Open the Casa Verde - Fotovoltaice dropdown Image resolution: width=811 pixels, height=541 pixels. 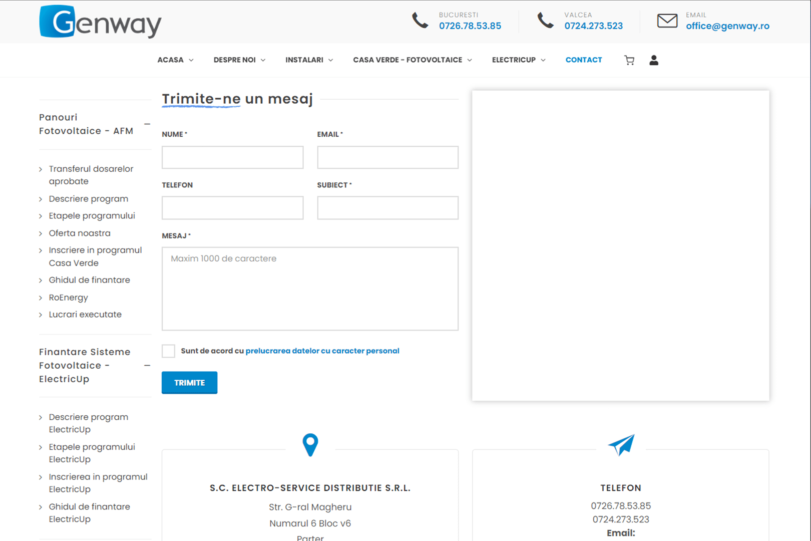(412, 60)
